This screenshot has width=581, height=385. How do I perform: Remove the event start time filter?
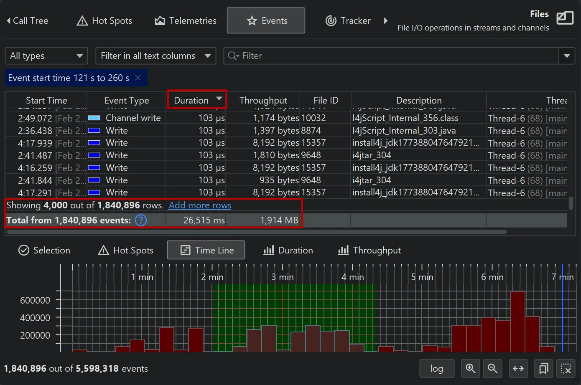138,78
